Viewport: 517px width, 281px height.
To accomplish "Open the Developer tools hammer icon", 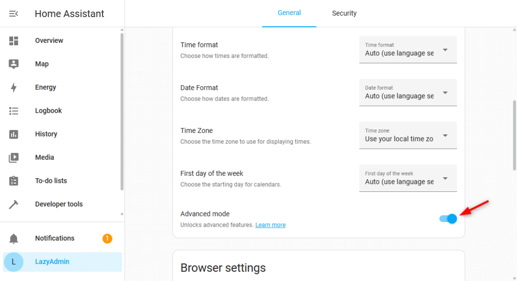I will pos(14,204).
